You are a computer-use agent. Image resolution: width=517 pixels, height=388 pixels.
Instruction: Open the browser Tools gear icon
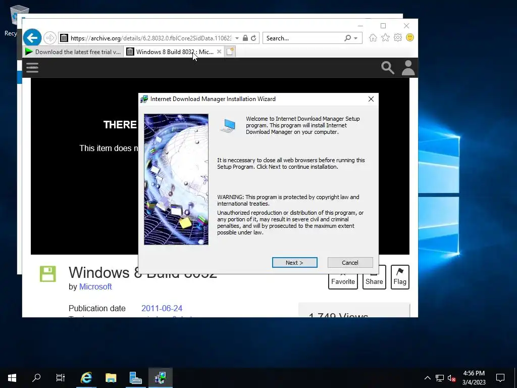[x=398, y=37]
